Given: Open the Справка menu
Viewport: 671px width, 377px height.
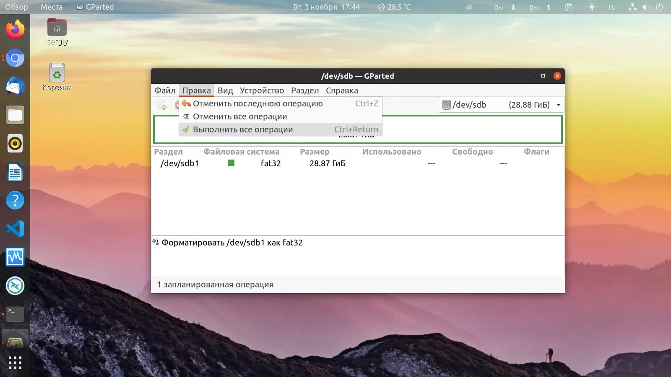Looking at the screenshot, I should [342, 90].
